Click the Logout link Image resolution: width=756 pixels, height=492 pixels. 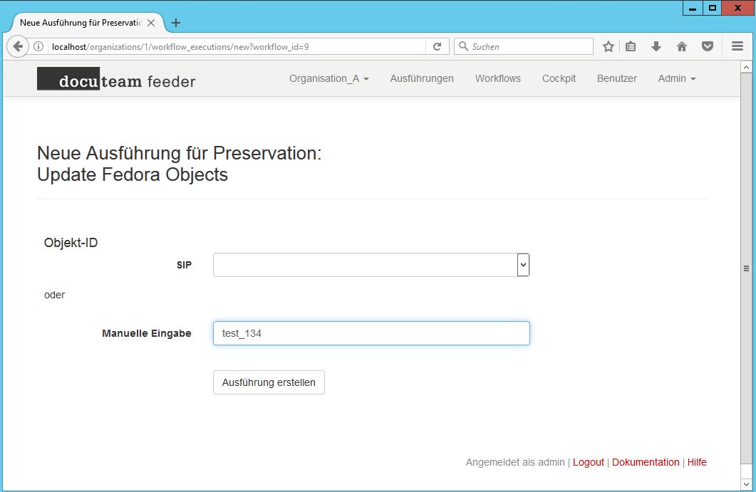(588, 462)
